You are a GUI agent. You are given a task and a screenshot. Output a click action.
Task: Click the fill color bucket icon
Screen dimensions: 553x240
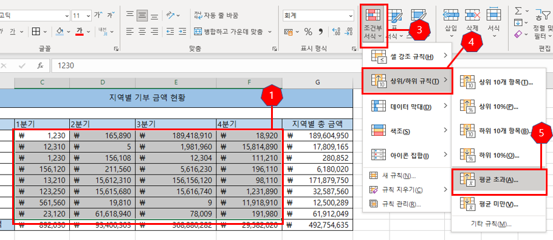coord(60,32)
